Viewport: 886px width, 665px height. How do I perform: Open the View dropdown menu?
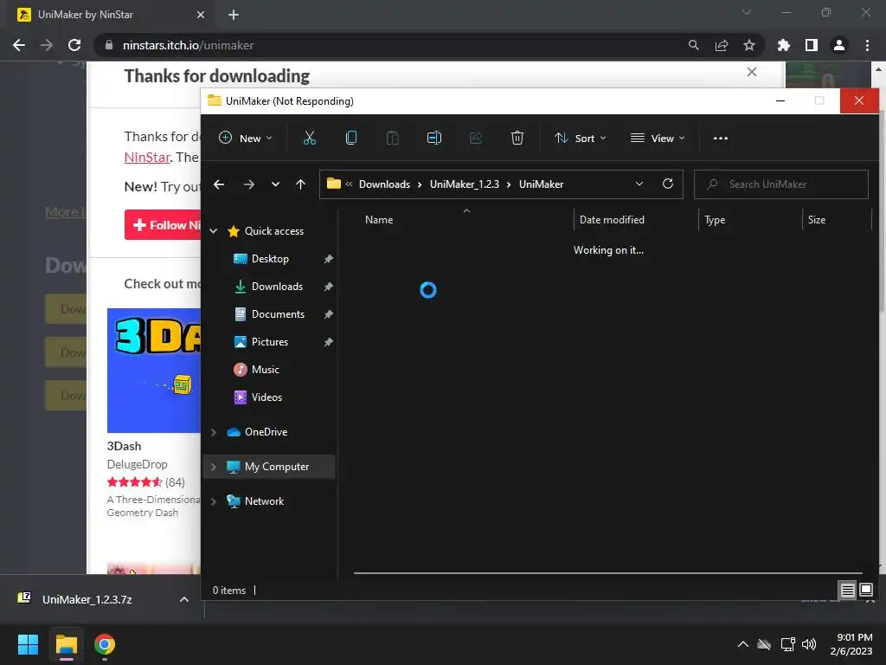(x=658, y=138)
